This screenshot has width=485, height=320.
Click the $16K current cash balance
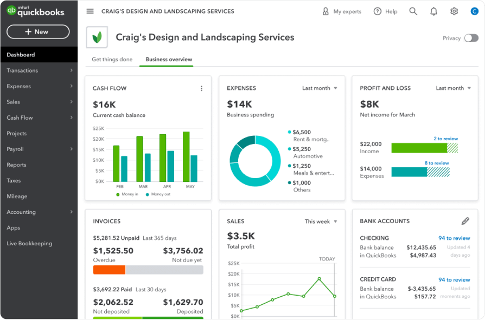[x=104, y=105]
